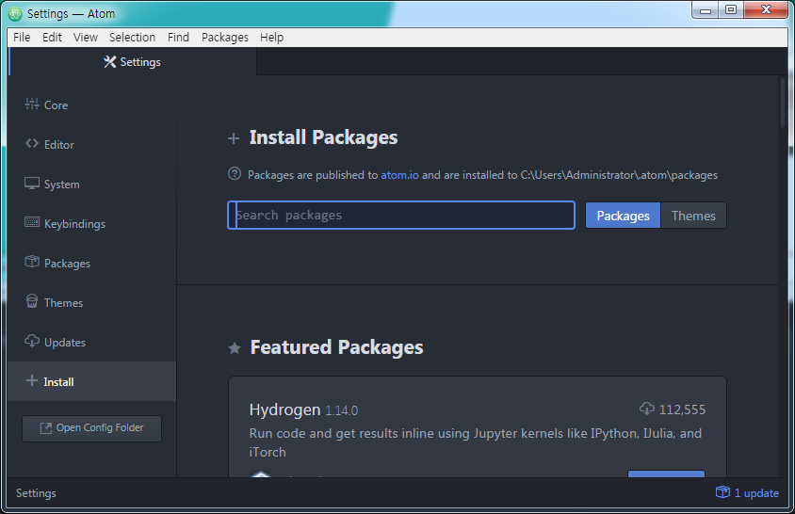The width and height of the screenshot is (795, 514).
Task: Click the Packages box icon in sidebar
Action: 31,262
